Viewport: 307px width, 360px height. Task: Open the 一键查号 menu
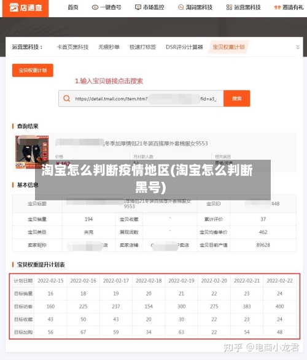coord(111,7)
